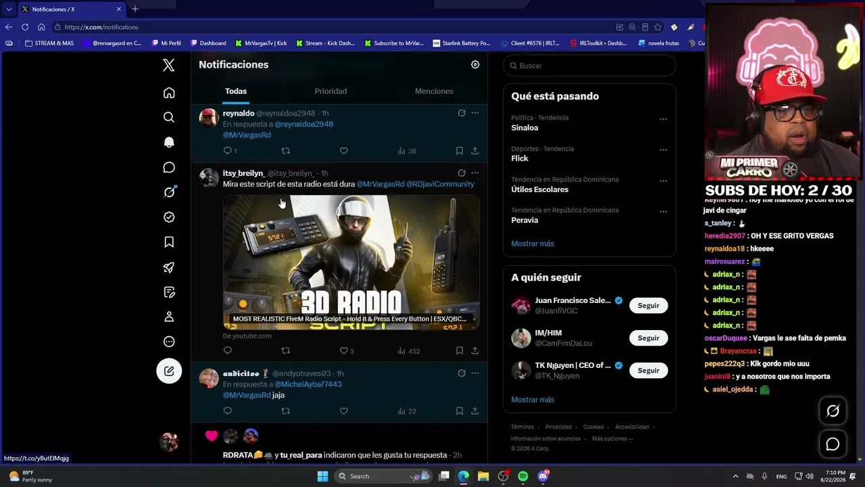865x487 pixels.
Task: Open the Notifications settings gear
Action: (x=475, y=64)
